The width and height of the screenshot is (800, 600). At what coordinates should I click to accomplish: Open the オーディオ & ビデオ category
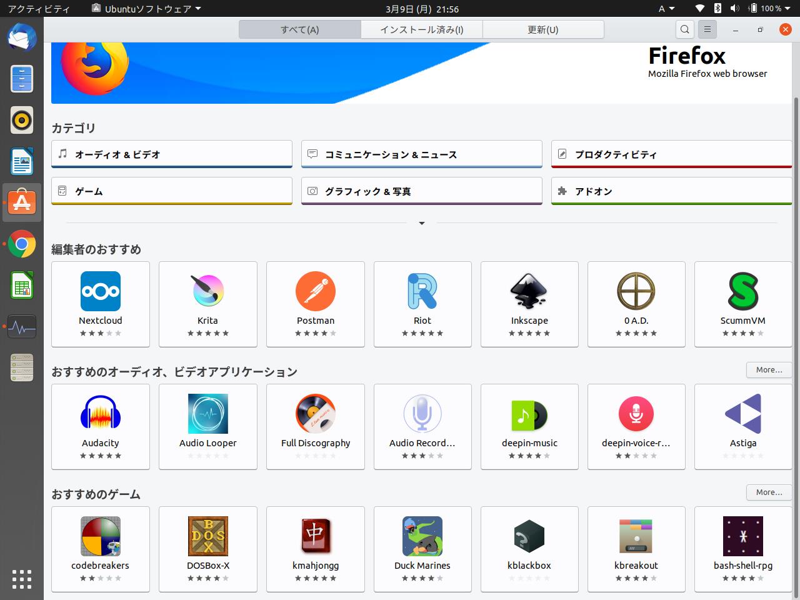[172, 154]
